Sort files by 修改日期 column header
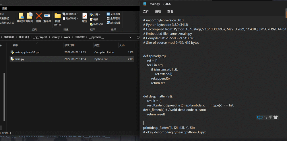Viewport: 287px width, 141px height. pyautogui.click(x=69, y=45)
